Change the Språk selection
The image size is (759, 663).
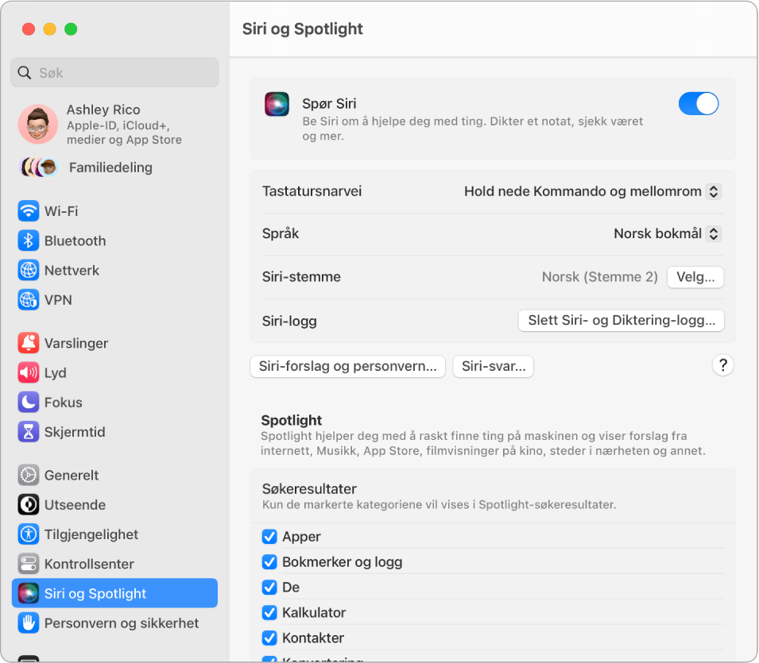[666, 233]
